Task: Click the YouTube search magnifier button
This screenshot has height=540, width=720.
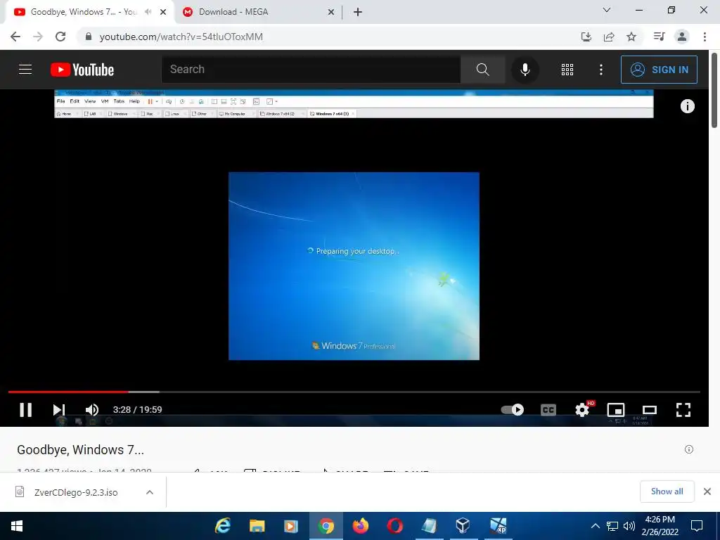Action: click(482, 70)
